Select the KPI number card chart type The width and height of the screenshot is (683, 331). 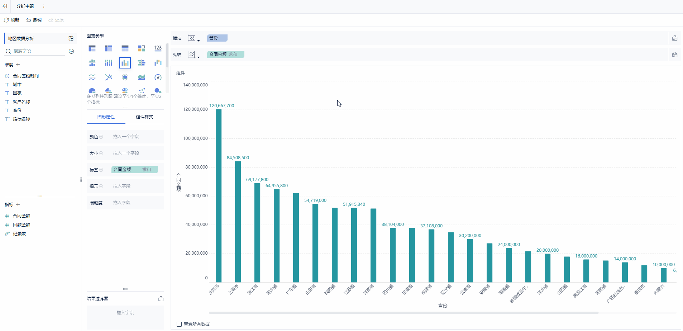pyautogui.click(x=158, y=48)
